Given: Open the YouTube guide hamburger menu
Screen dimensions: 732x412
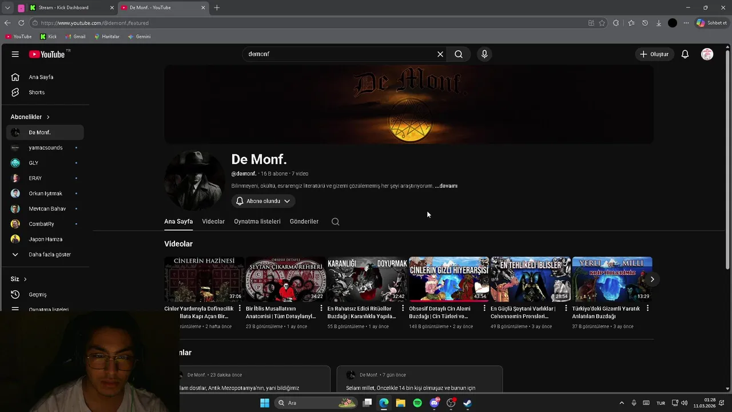Looking at the screenshot, I should click(15, 54).
